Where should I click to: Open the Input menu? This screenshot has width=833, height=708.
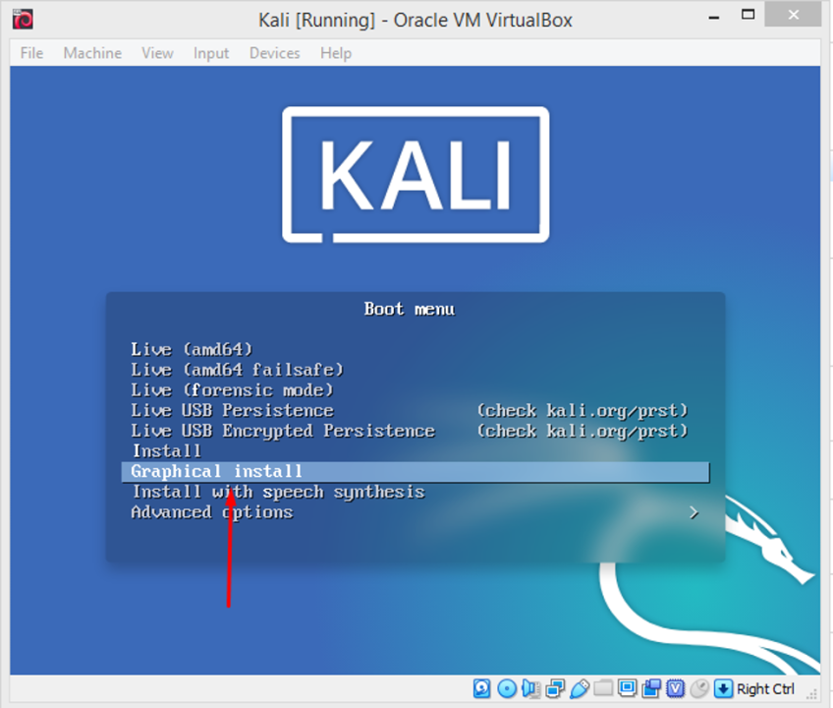tap(211, 53)
